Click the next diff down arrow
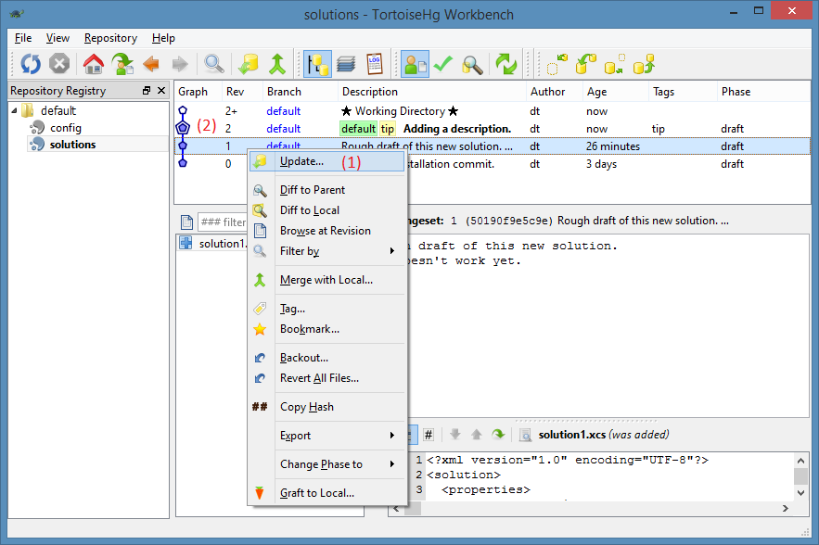 (x=454, y=435)
